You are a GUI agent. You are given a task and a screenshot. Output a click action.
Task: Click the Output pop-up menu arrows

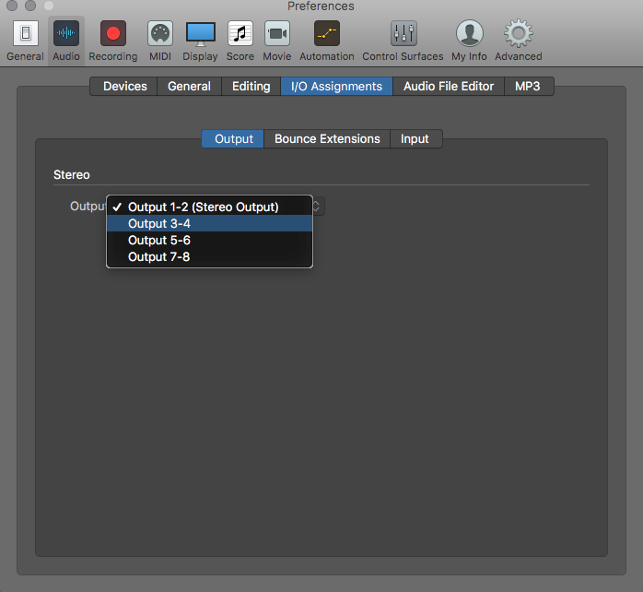pos(317,206)
